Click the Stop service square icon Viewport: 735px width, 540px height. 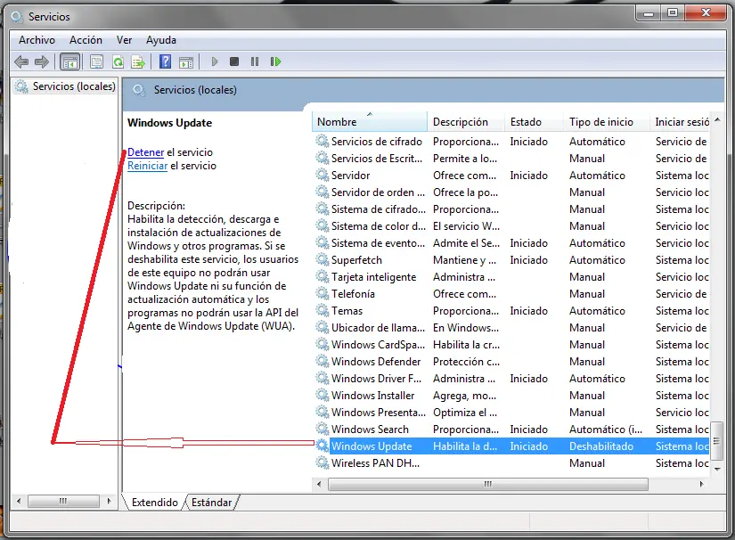coord(234,61)
